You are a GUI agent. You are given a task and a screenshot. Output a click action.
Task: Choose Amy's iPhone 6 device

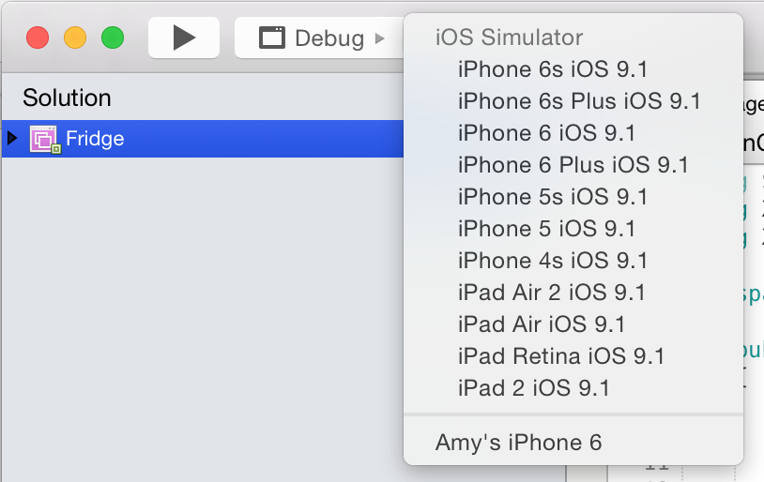coord(573,443)
